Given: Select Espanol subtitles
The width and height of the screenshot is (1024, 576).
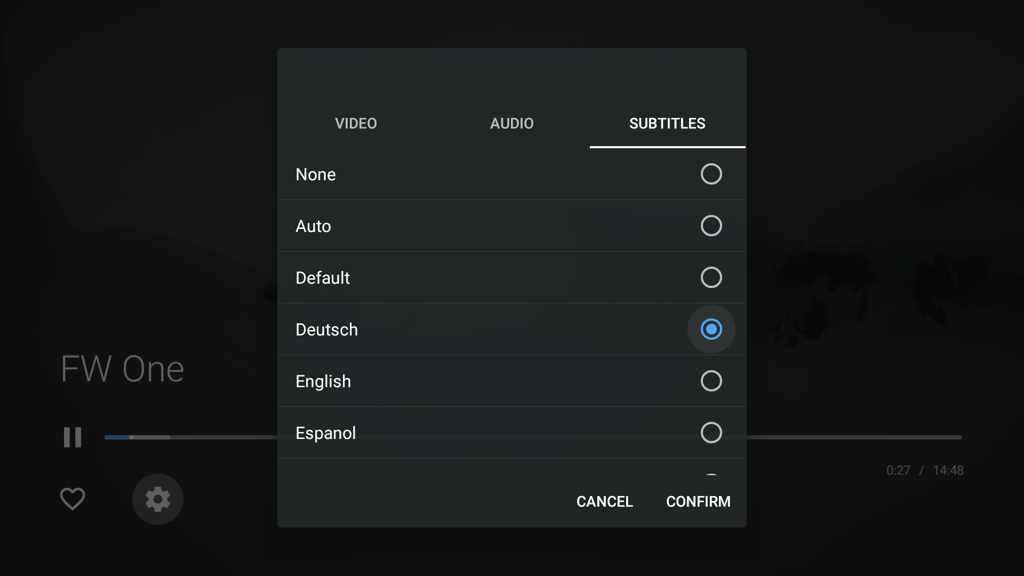Looking at the screenshot, I should click(711, 433).
